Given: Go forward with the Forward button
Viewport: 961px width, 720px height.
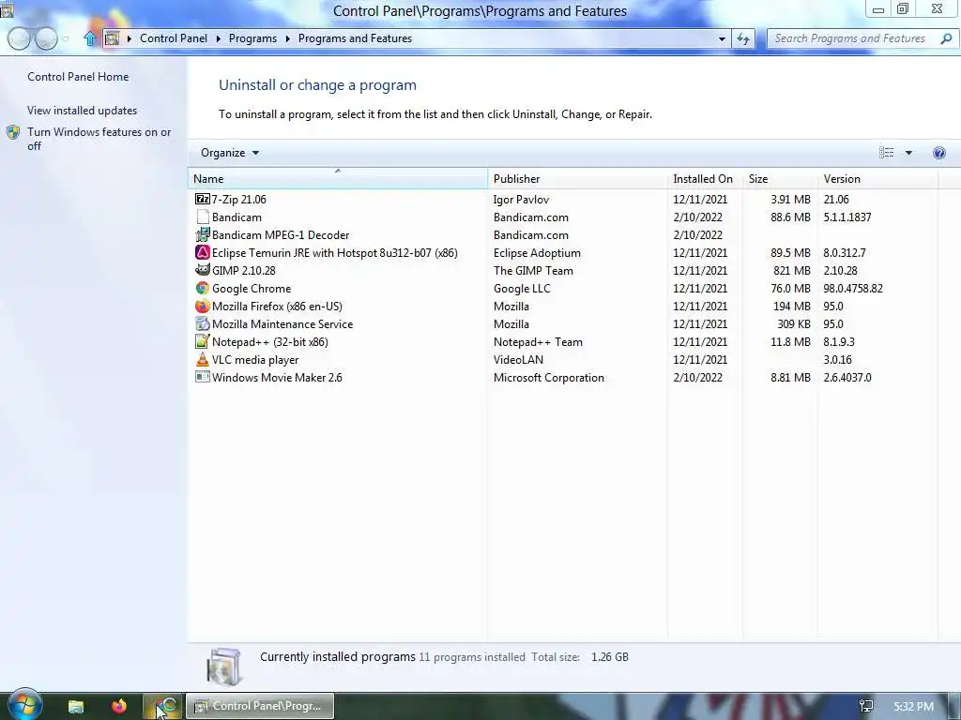Looking at the screenshot, I should point(46,38).
